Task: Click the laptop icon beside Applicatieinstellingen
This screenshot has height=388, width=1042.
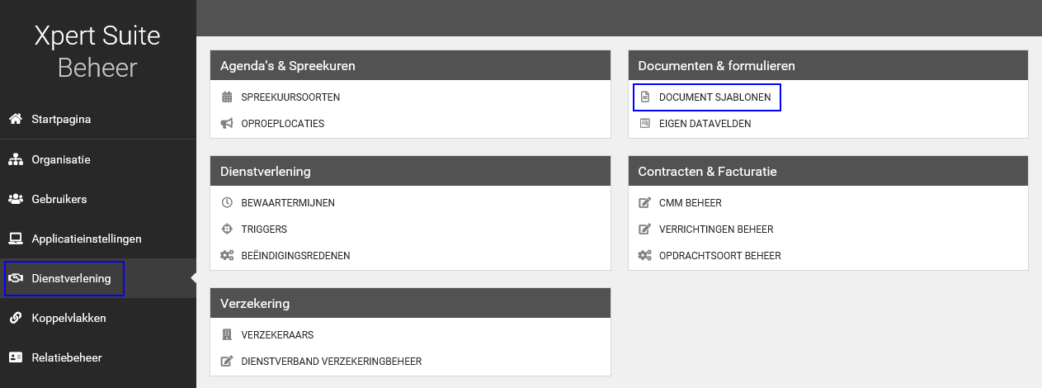Action: click(15, 239)
